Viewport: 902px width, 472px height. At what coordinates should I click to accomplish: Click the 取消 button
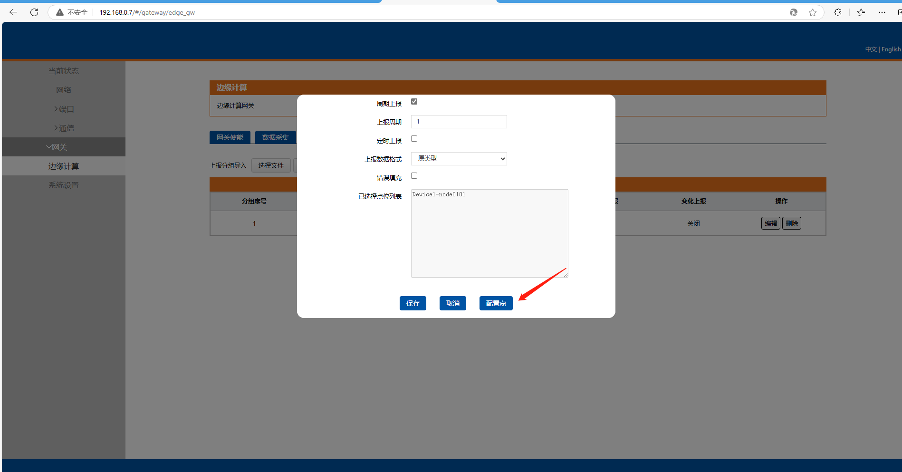453,303
